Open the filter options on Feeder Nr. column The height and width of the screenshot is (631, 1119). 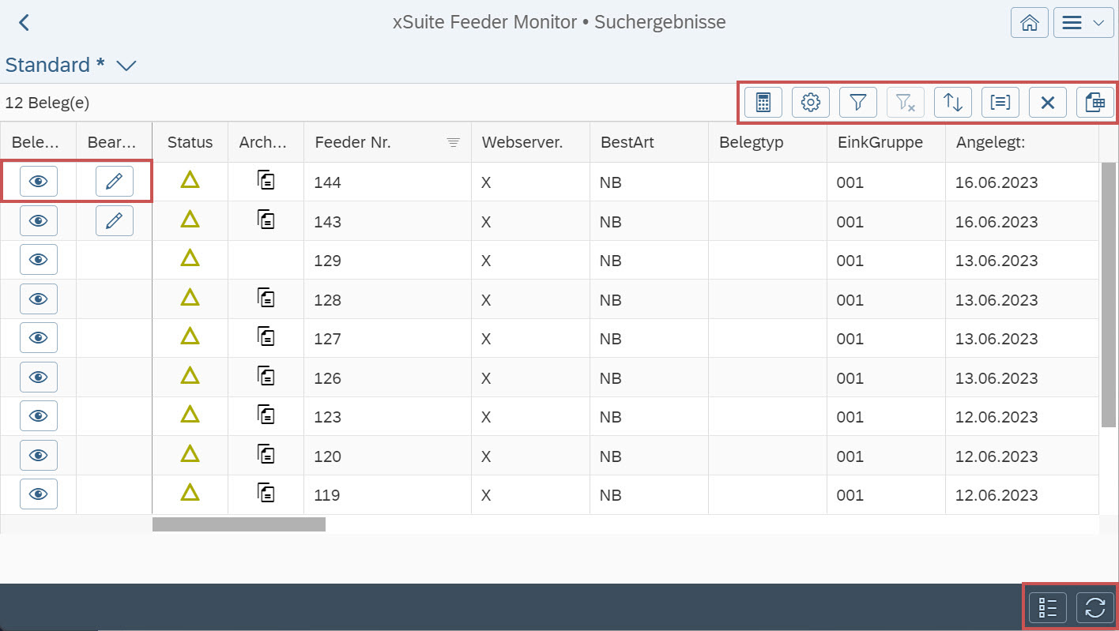(453, 142)
